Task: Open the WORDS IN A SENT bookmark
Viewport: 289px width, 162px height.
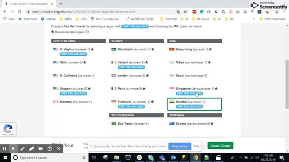Action: tap(140, 19)
